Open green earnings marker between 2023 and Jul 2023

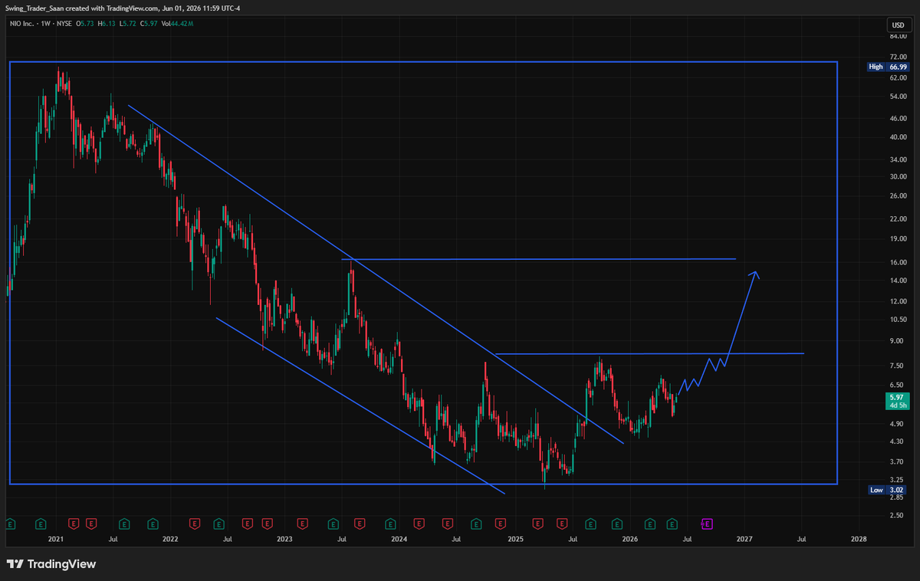tap(333, 524)
